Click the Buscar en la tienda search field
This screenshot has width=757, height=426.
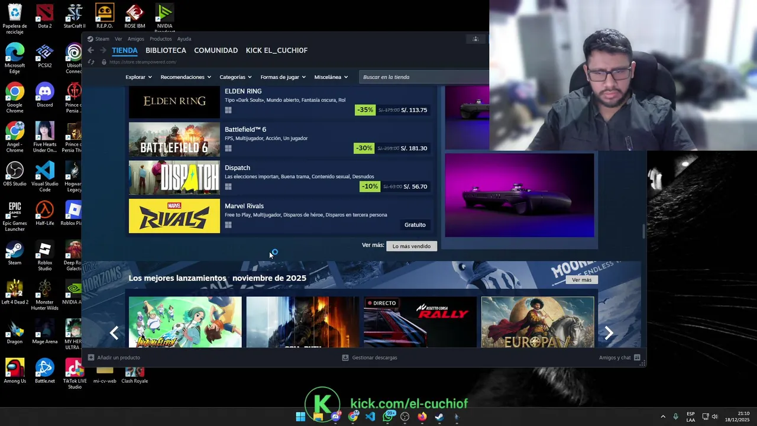[423, 77]
